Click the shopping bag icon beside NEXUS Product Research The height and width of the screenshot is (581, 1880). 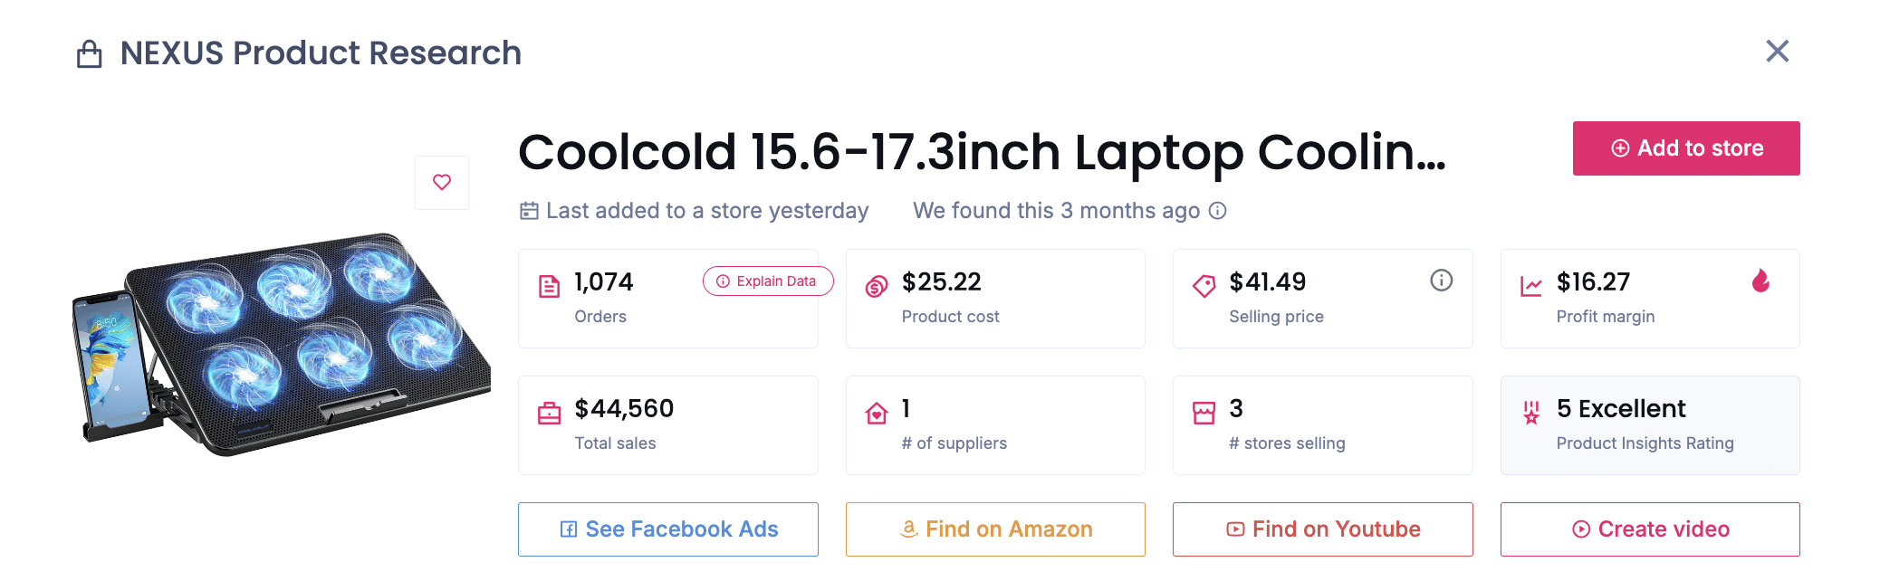90,52
